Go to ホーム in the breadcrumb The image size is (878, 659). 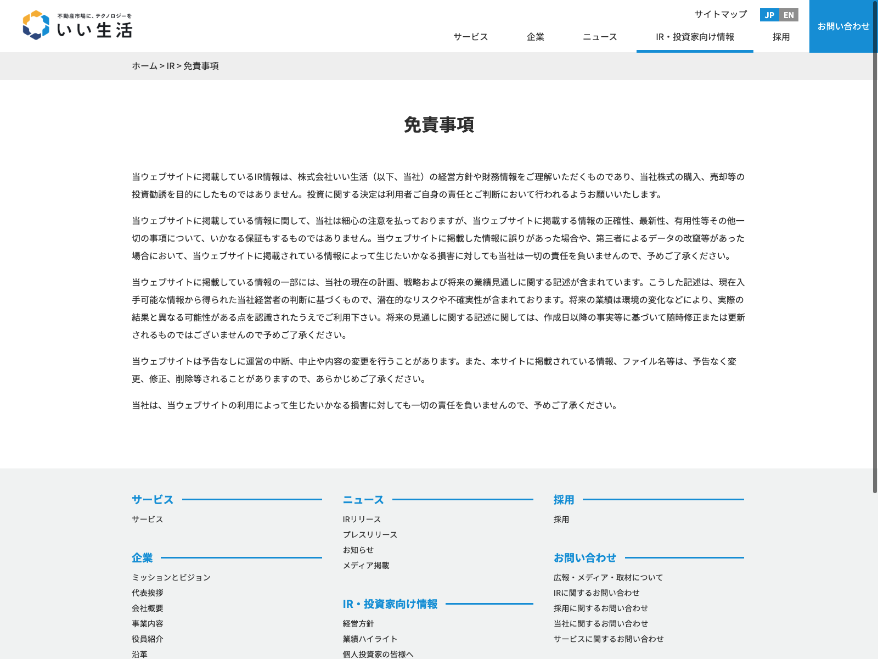point(144,66)
